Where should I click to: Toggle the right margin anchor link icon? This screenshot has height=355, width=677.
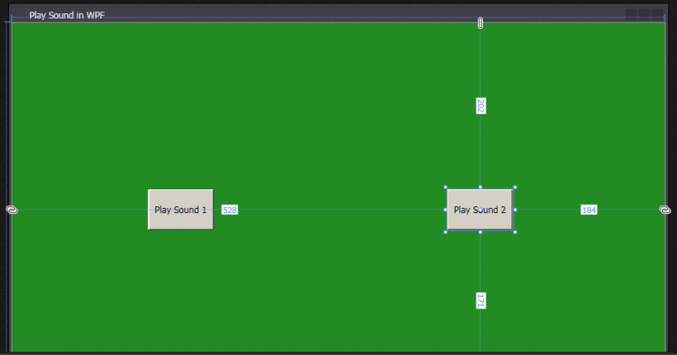pos(665,210)
